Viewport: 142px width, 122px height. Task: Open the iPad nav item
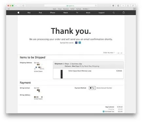click(40, 13)
